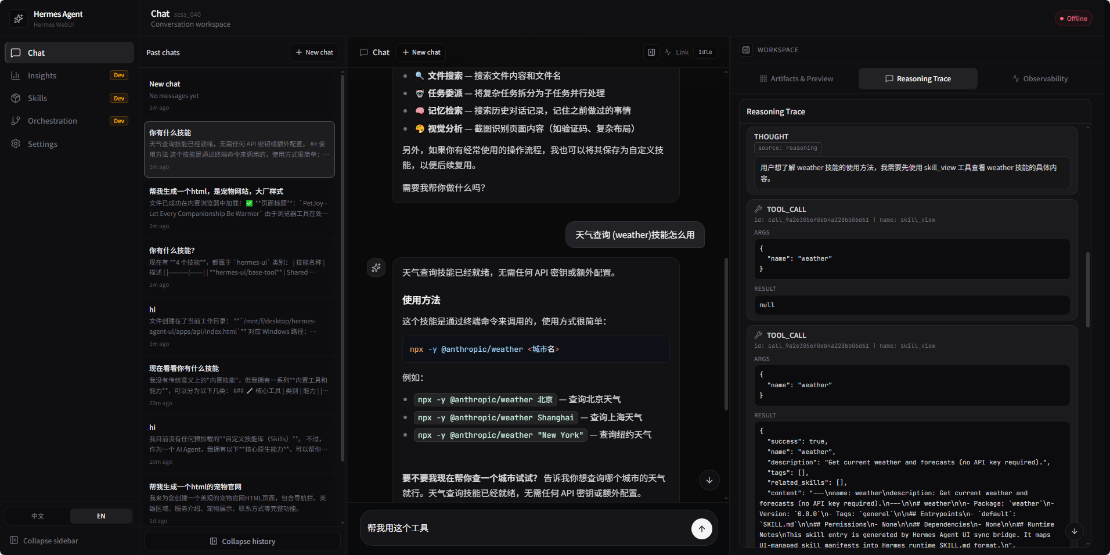Click the Link activity indicator
1110x555 pixels.
click(676, 52)
